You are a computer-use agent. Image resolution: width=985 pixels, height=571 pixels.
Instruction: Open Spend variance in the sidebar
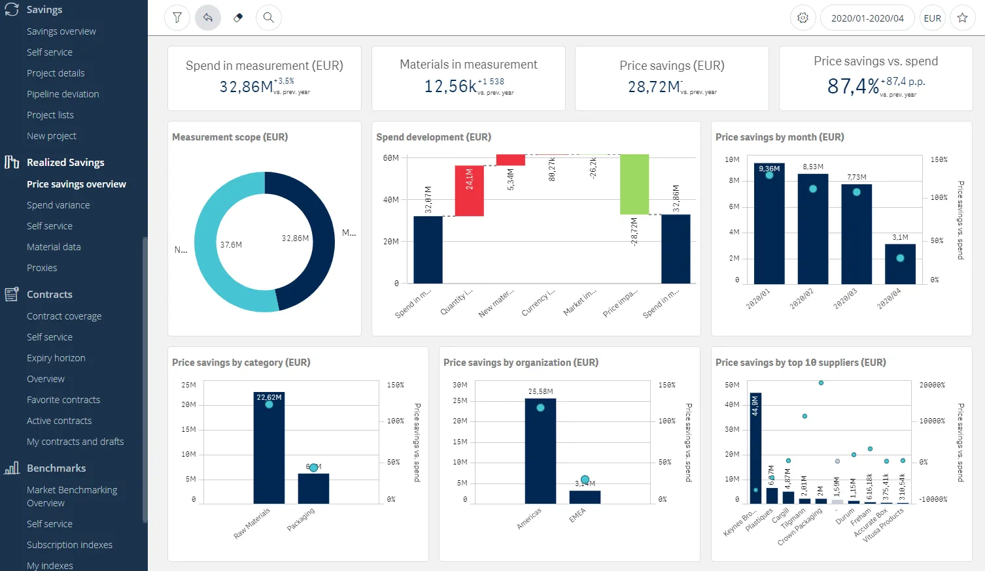coord(58,205)
